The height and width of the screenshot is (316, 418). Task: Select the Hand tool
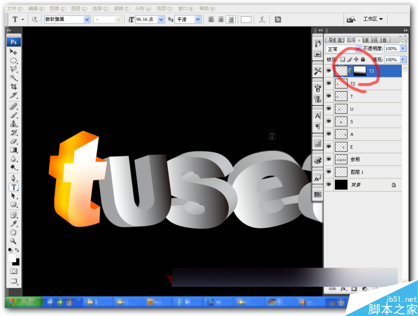(14, 233)
